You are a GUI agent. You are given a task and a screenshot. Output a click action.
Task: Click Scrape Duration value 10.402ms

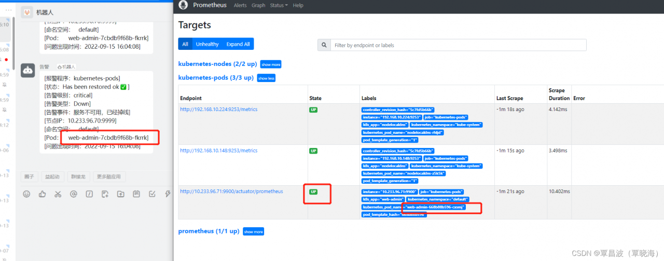[x=559, y=191]
